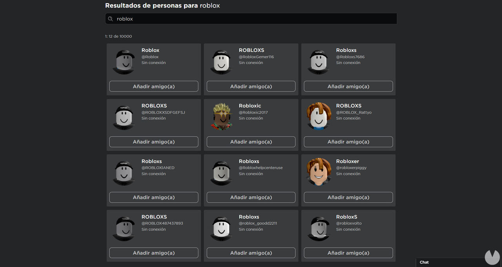Click username @Robloxhelpcenteruse text

[x=261, y=168]
